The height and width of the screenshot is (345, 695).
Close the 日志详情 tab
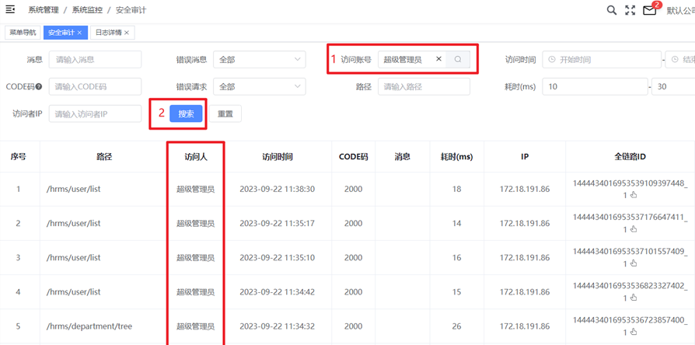coord(126,33)
